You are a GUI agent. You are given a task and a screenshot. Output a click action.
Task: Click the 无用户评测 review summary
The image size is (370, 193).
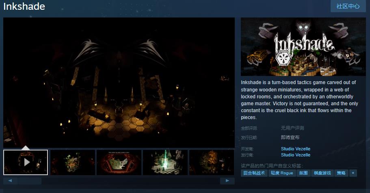point(292,128)
